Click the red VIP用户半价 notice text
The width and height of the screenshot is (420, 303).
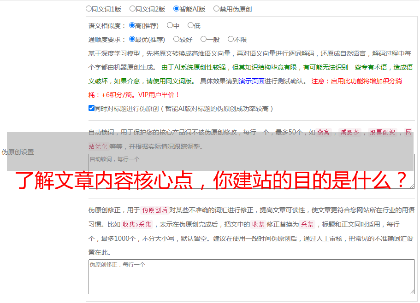(159, 95)
